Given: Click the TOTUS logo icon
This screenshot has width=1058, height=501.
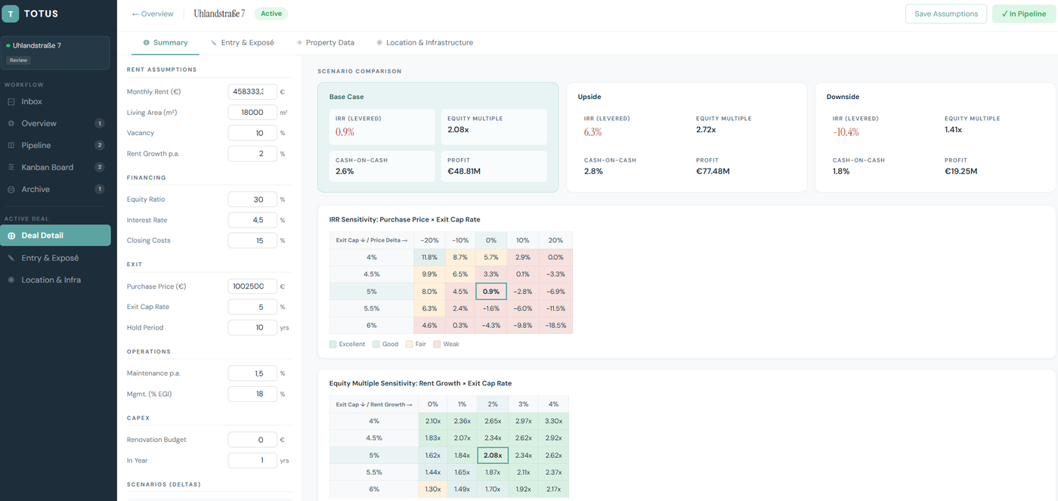Looking at the screenshot, I should [11, 14].
